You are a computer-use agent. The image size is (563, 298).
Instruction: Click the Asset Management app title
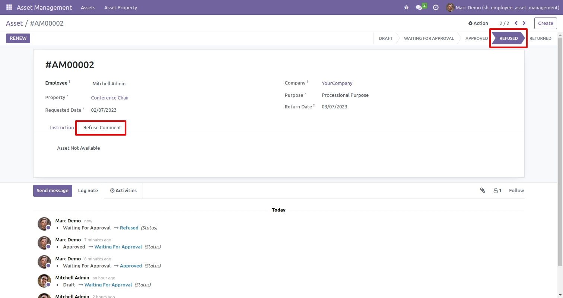pyautogui.click(x=44, y=7)
